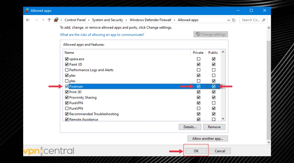This screenshot has height=163, width=294.
Task: Expand chevron after System and Security
Action: tap(126, 20)
